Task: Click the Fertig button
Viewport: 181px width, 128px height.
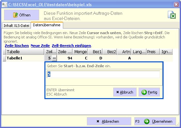Action: 149,92
